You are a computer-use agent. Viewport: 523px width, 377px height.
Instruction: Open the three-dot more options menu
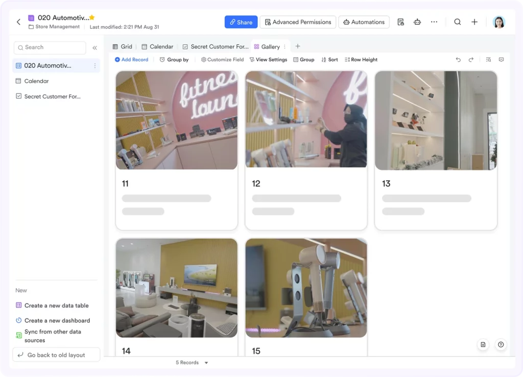[434, 22]
